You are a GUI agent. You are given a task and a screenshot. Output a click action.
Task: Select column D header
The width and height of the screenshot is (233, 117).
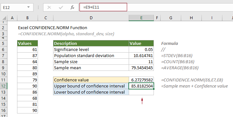[x=91, y=18]
